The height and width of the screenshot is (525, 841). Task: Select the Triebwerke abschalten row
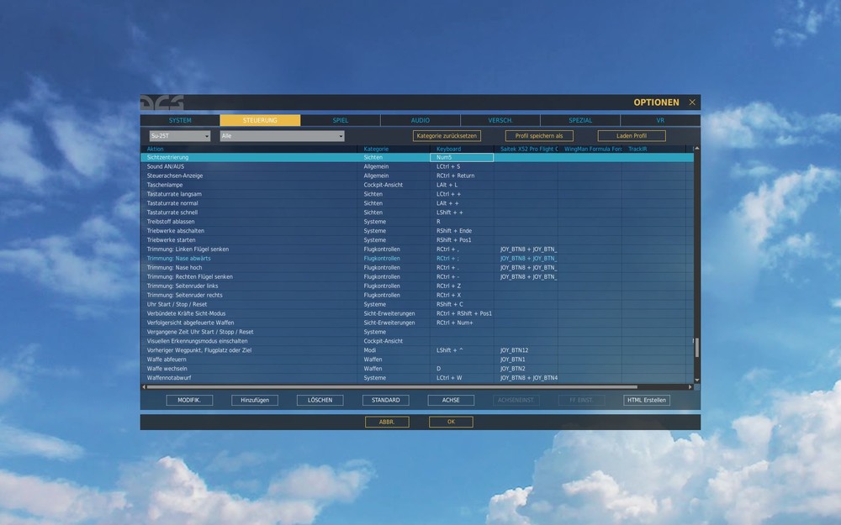click(417, 231)
